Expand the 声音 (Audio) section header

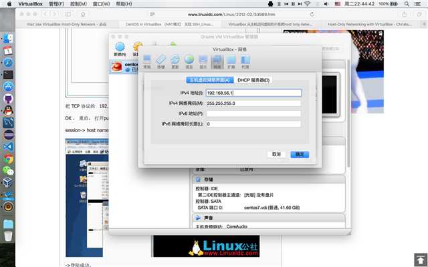tap(269, 218)
